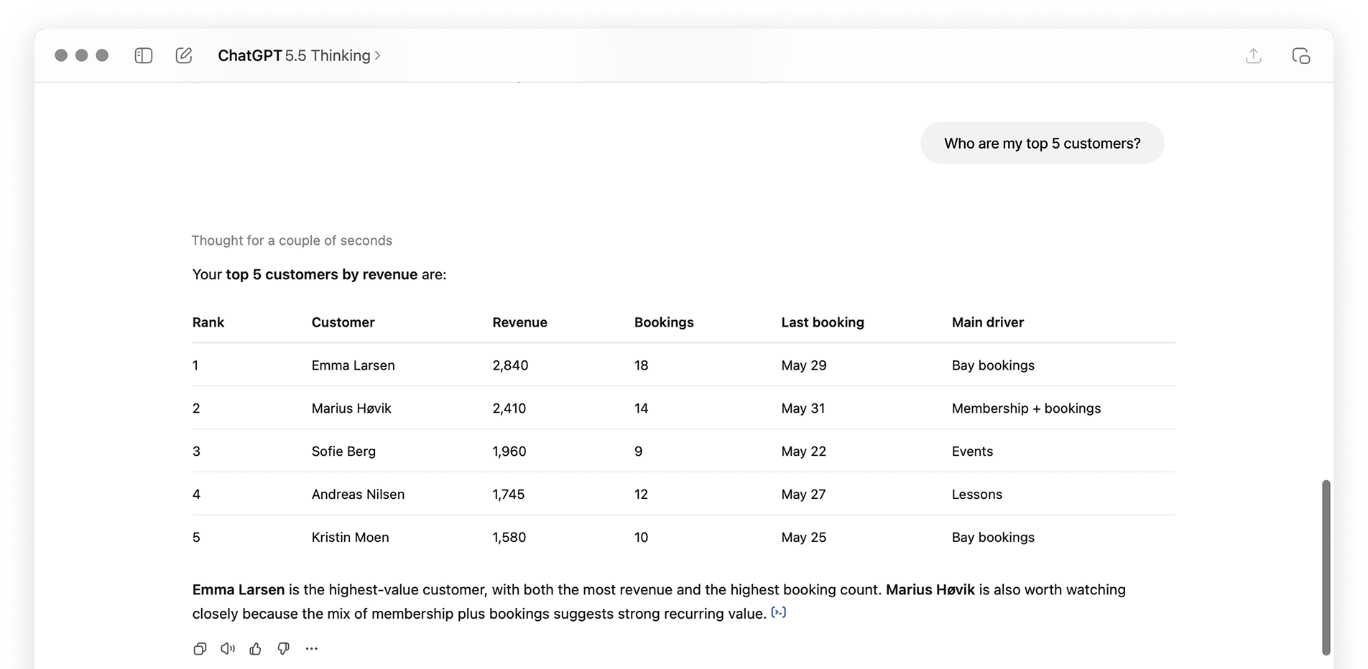Click the Customer column header
Screen dimensions: 1368x669
343,322
